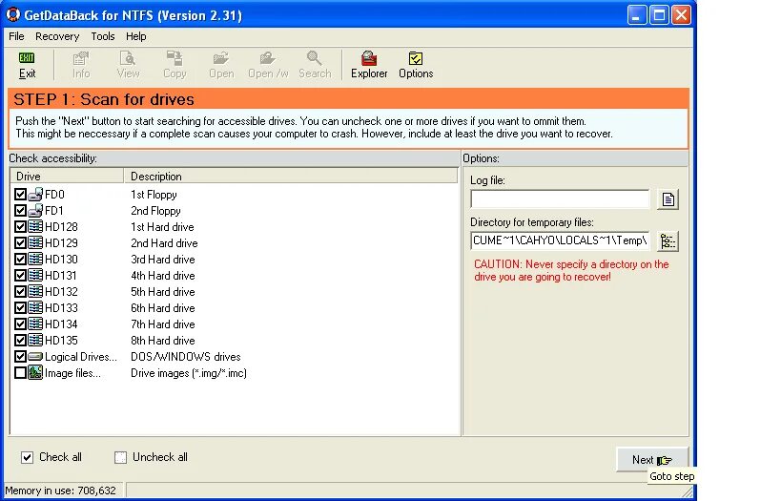Uncheck the Logical Drives checkbox
Image resolution: width=781 pixels, height=501 pixels.
tap(20, 357)
